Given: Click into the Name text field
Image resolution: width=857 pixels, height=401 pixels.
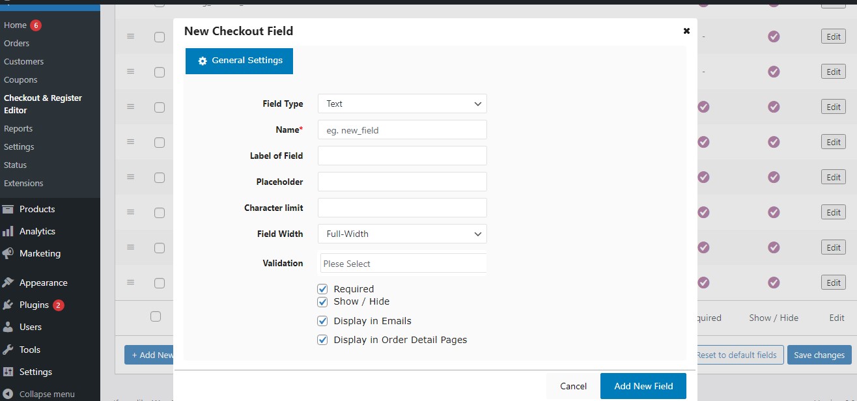Looking at the screenshot, I should 402,130.
